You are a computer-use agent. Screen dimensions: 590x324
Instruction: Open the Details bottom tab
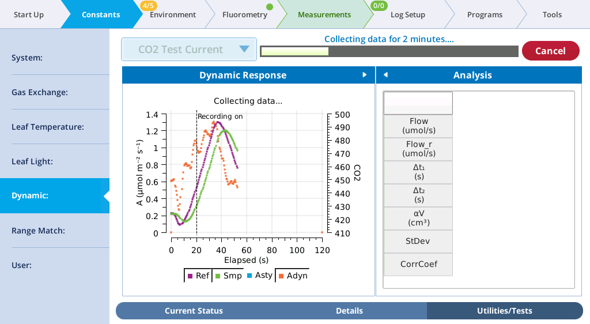click(349, 311)
